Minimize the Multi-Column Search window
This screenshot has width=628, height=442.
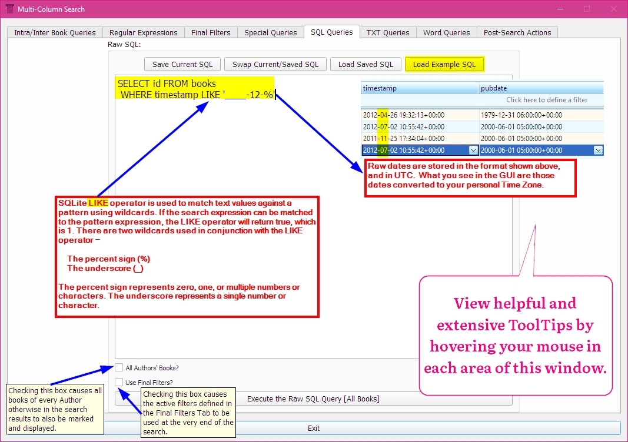click(560, 9)
